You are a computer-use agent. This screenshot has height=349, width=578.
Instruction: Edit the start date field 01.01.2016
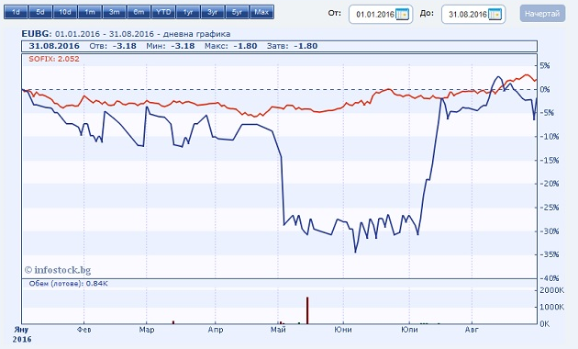click(x=381, y=15)
